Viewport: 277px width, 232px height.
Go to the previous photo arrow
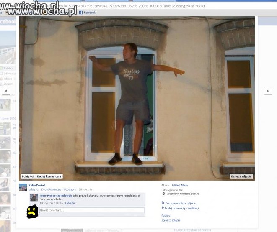coord(6,91)
